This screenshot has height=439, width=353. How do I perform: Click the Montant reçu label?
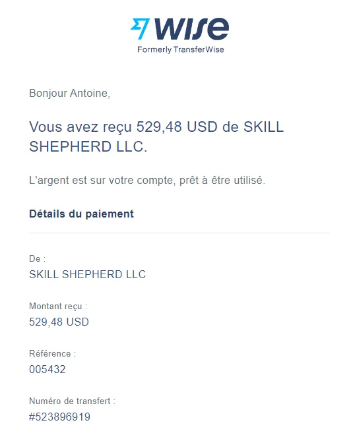(x=58, y=307)
